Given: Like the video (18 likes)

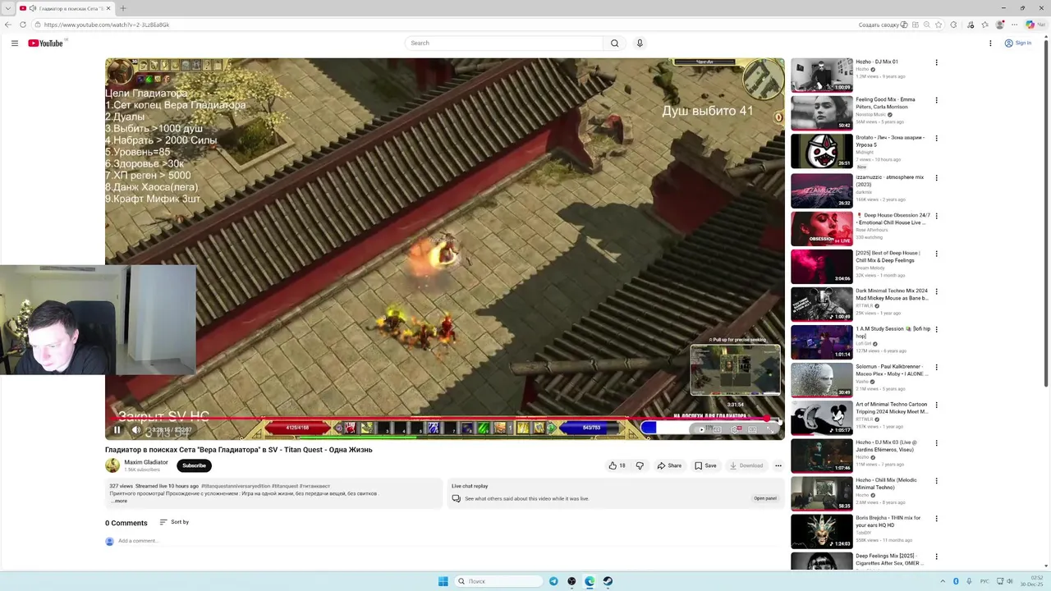Looking at the screenshot, I should [617, 465].
